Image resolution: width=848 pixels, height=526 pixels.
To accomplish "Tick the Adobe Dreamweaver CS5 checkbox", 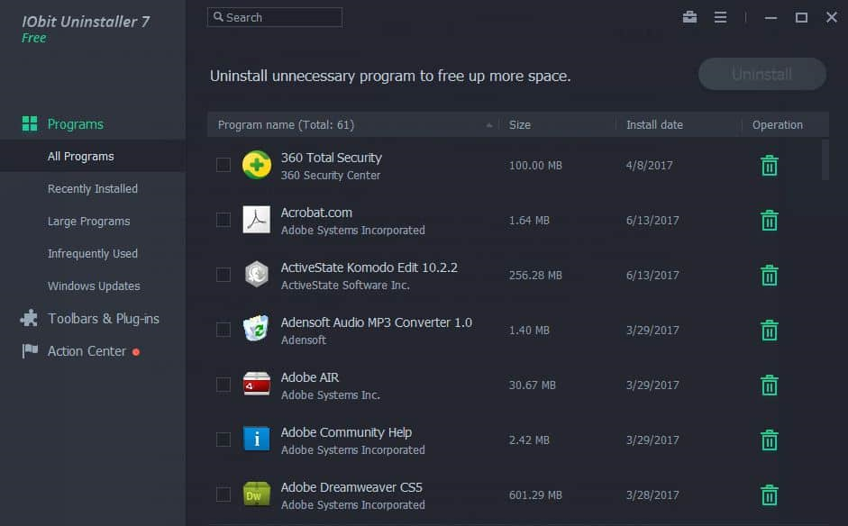I will coord(223,494).
